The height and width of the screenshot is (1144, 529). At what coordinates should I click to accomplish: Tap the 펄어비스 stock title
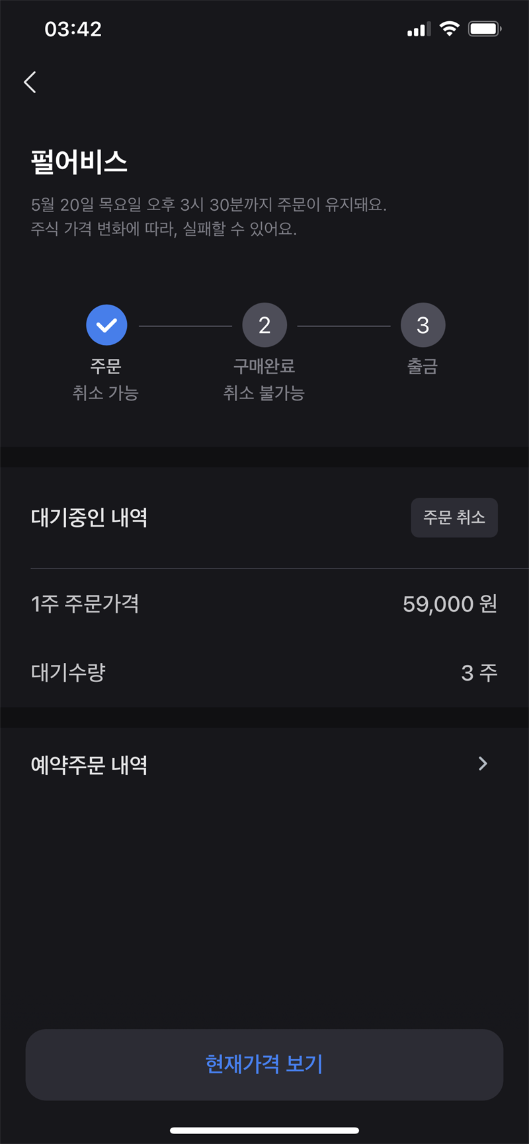(79, 162)
